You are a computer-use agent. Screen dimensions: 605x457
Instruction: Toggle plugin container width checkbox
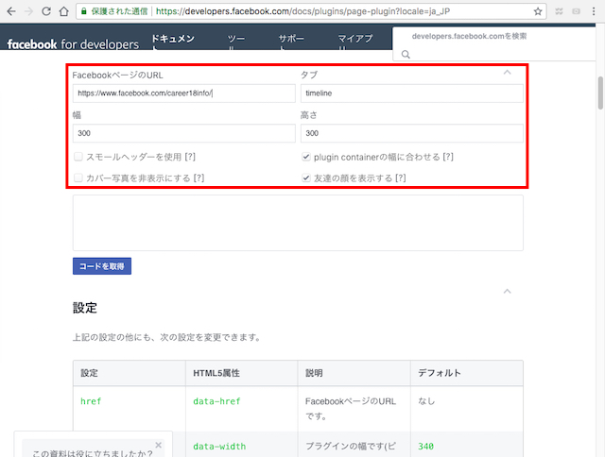coord(306,157)
